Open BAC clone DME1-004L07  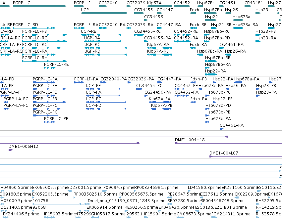coord(224,153)
